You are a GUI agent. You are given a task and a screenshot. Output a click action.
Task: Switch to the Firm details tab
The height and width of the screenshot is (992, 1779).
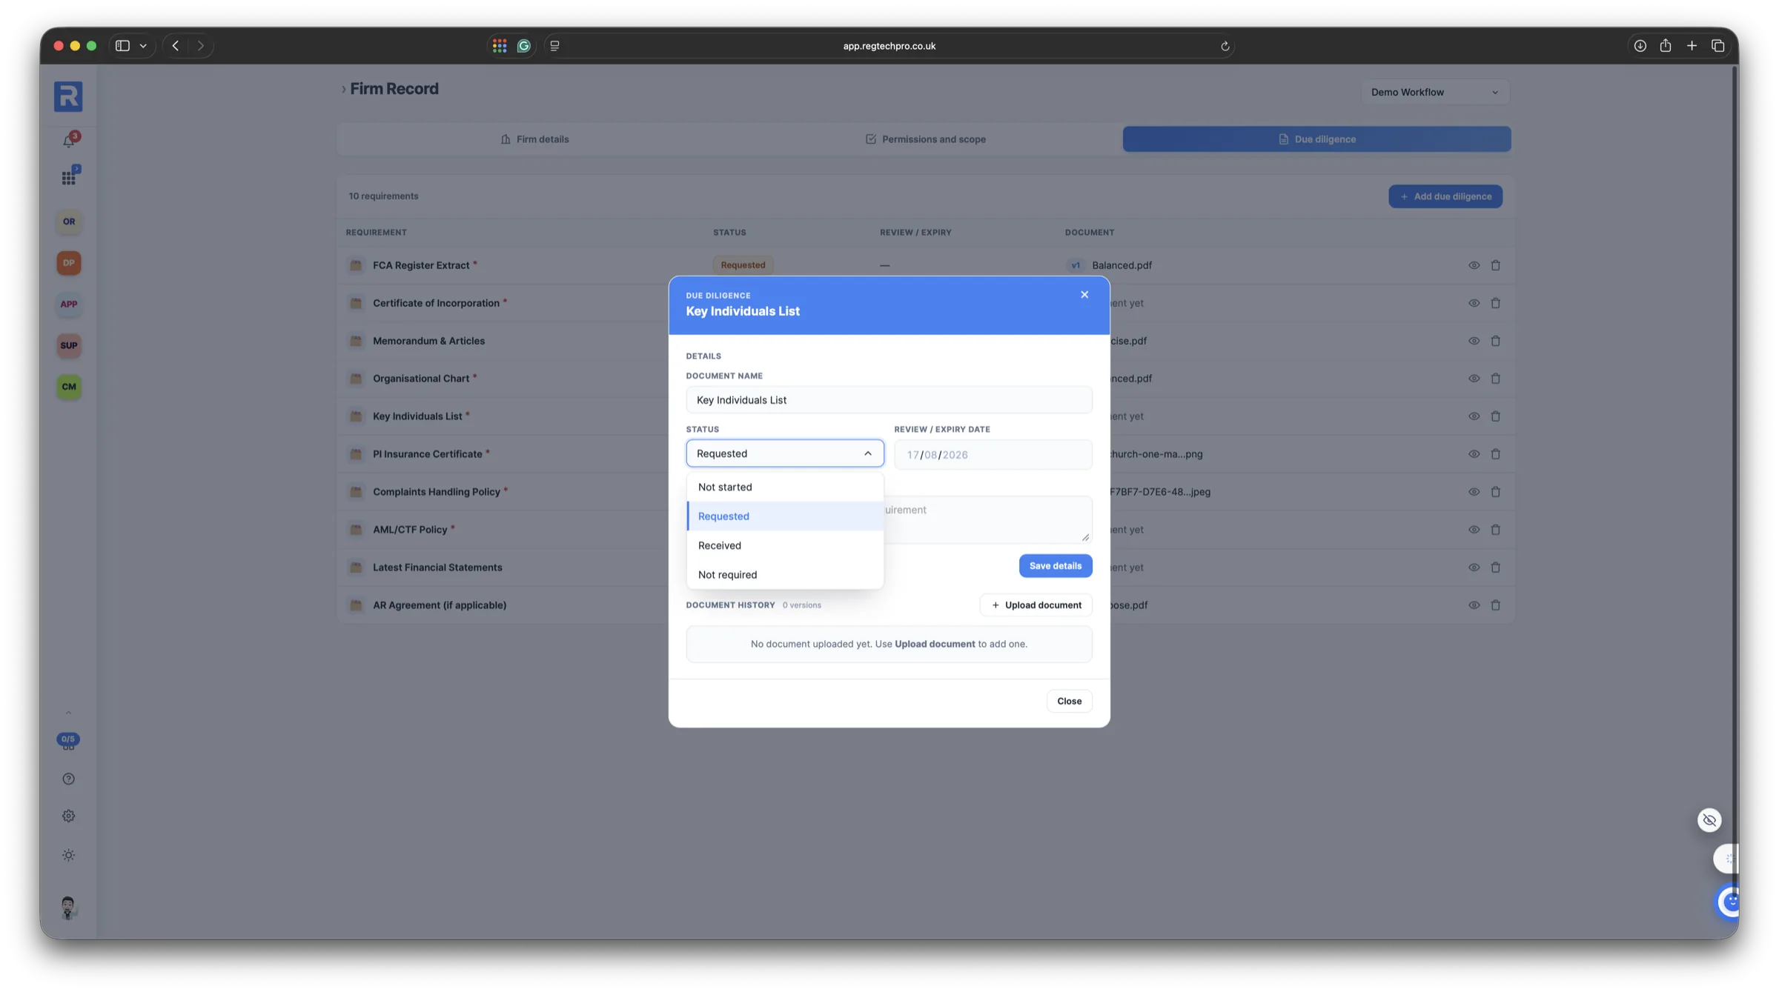[x=534, y=139]
